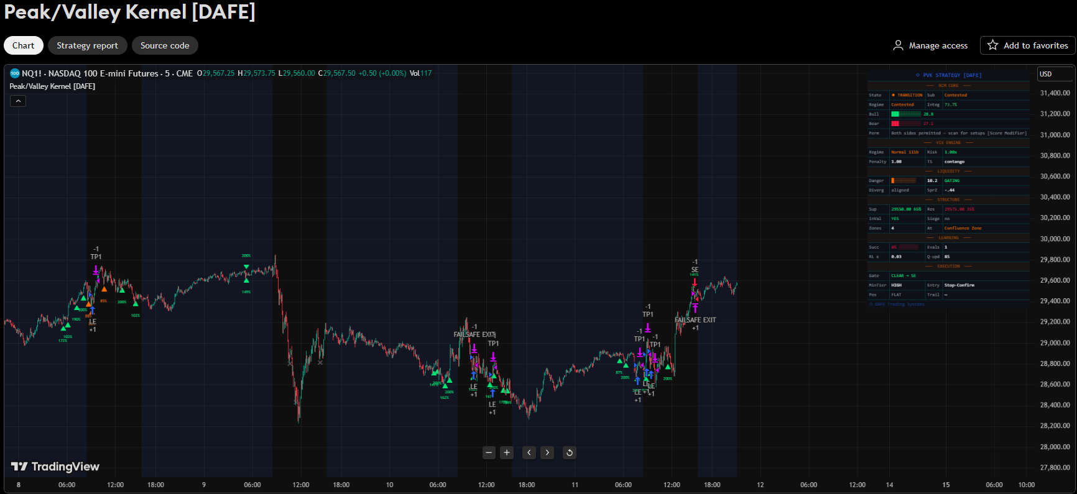Click Add to favorites button
The width and height of the screenshot is (1077, 494).
(x=1027, y=45)
